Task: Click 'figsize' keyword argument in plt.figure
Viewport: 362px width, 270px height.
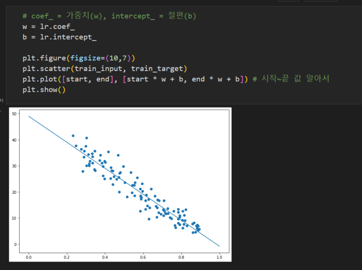Action: click(85, 58)
